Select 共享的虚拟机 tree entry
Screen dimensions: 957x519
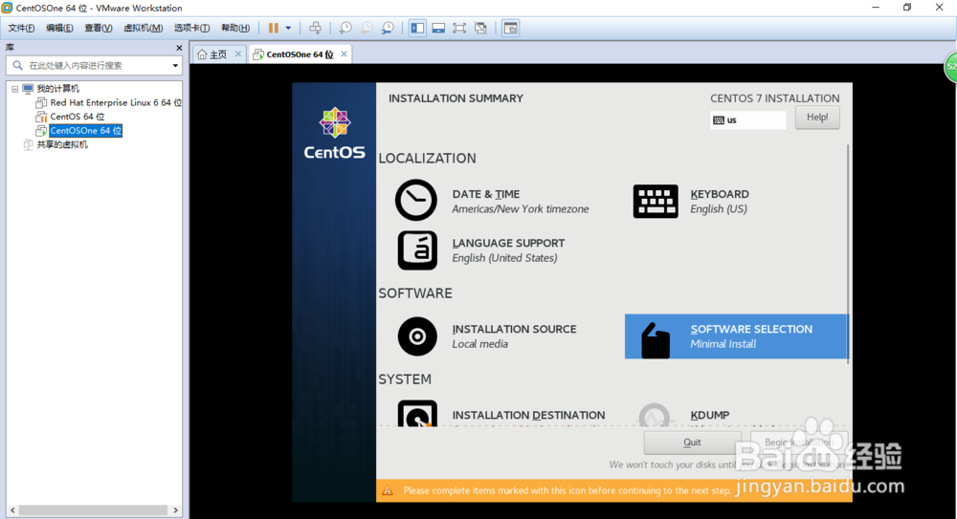pos(62,144)
